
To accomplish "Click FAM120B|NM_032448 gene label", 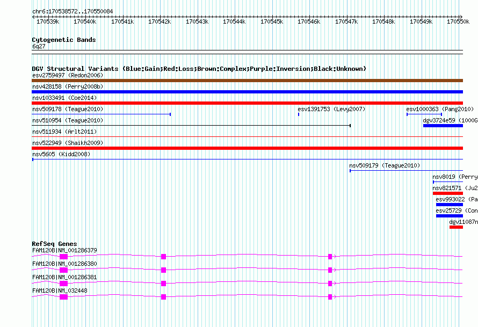I will click(60, 290).
